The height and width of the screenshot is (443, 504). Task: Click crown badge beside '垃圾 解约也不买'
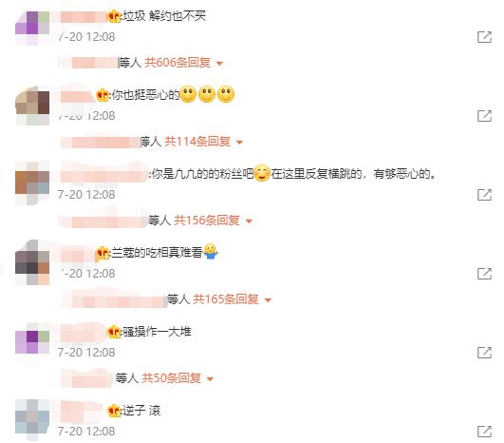[x=114, y=16]
